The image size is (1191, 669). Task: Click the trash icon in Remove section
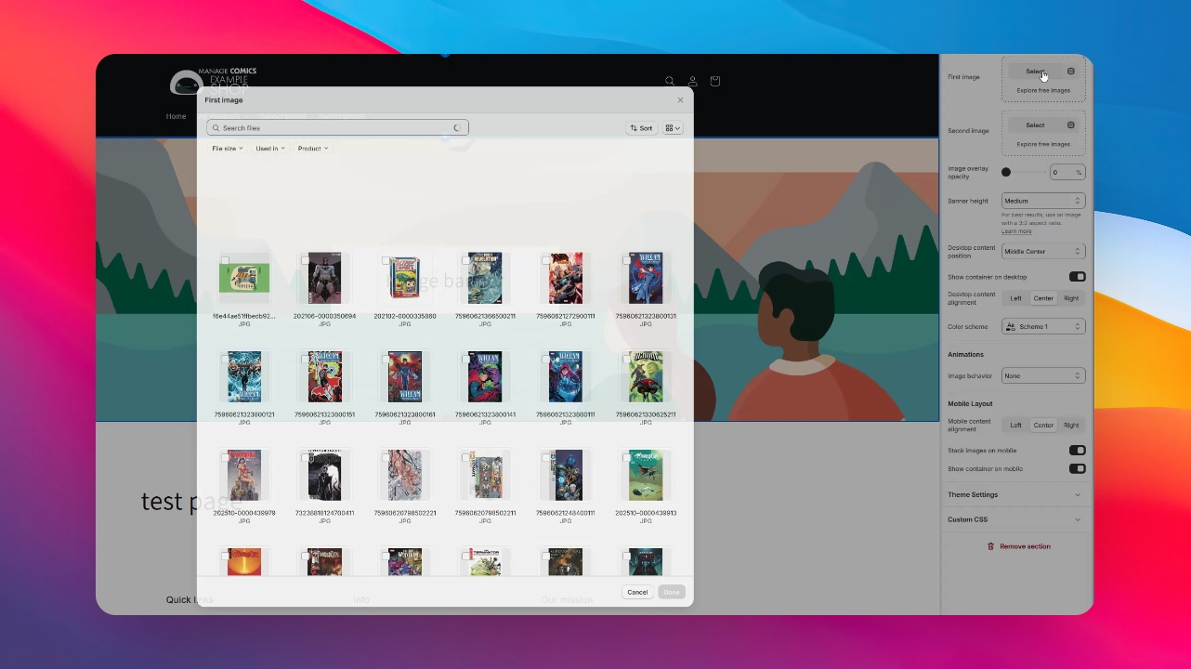[x=990, y=546]
